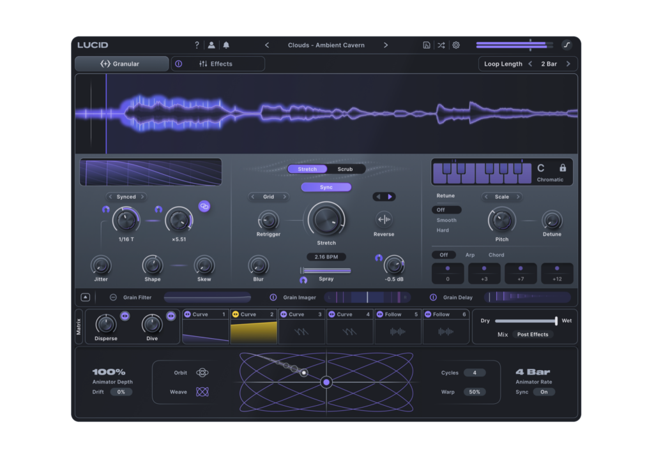Click the Dry/Wet mix slider
The height and width of the screenshot is (460, 654).
pyautogui.click(x=526, y=320)
